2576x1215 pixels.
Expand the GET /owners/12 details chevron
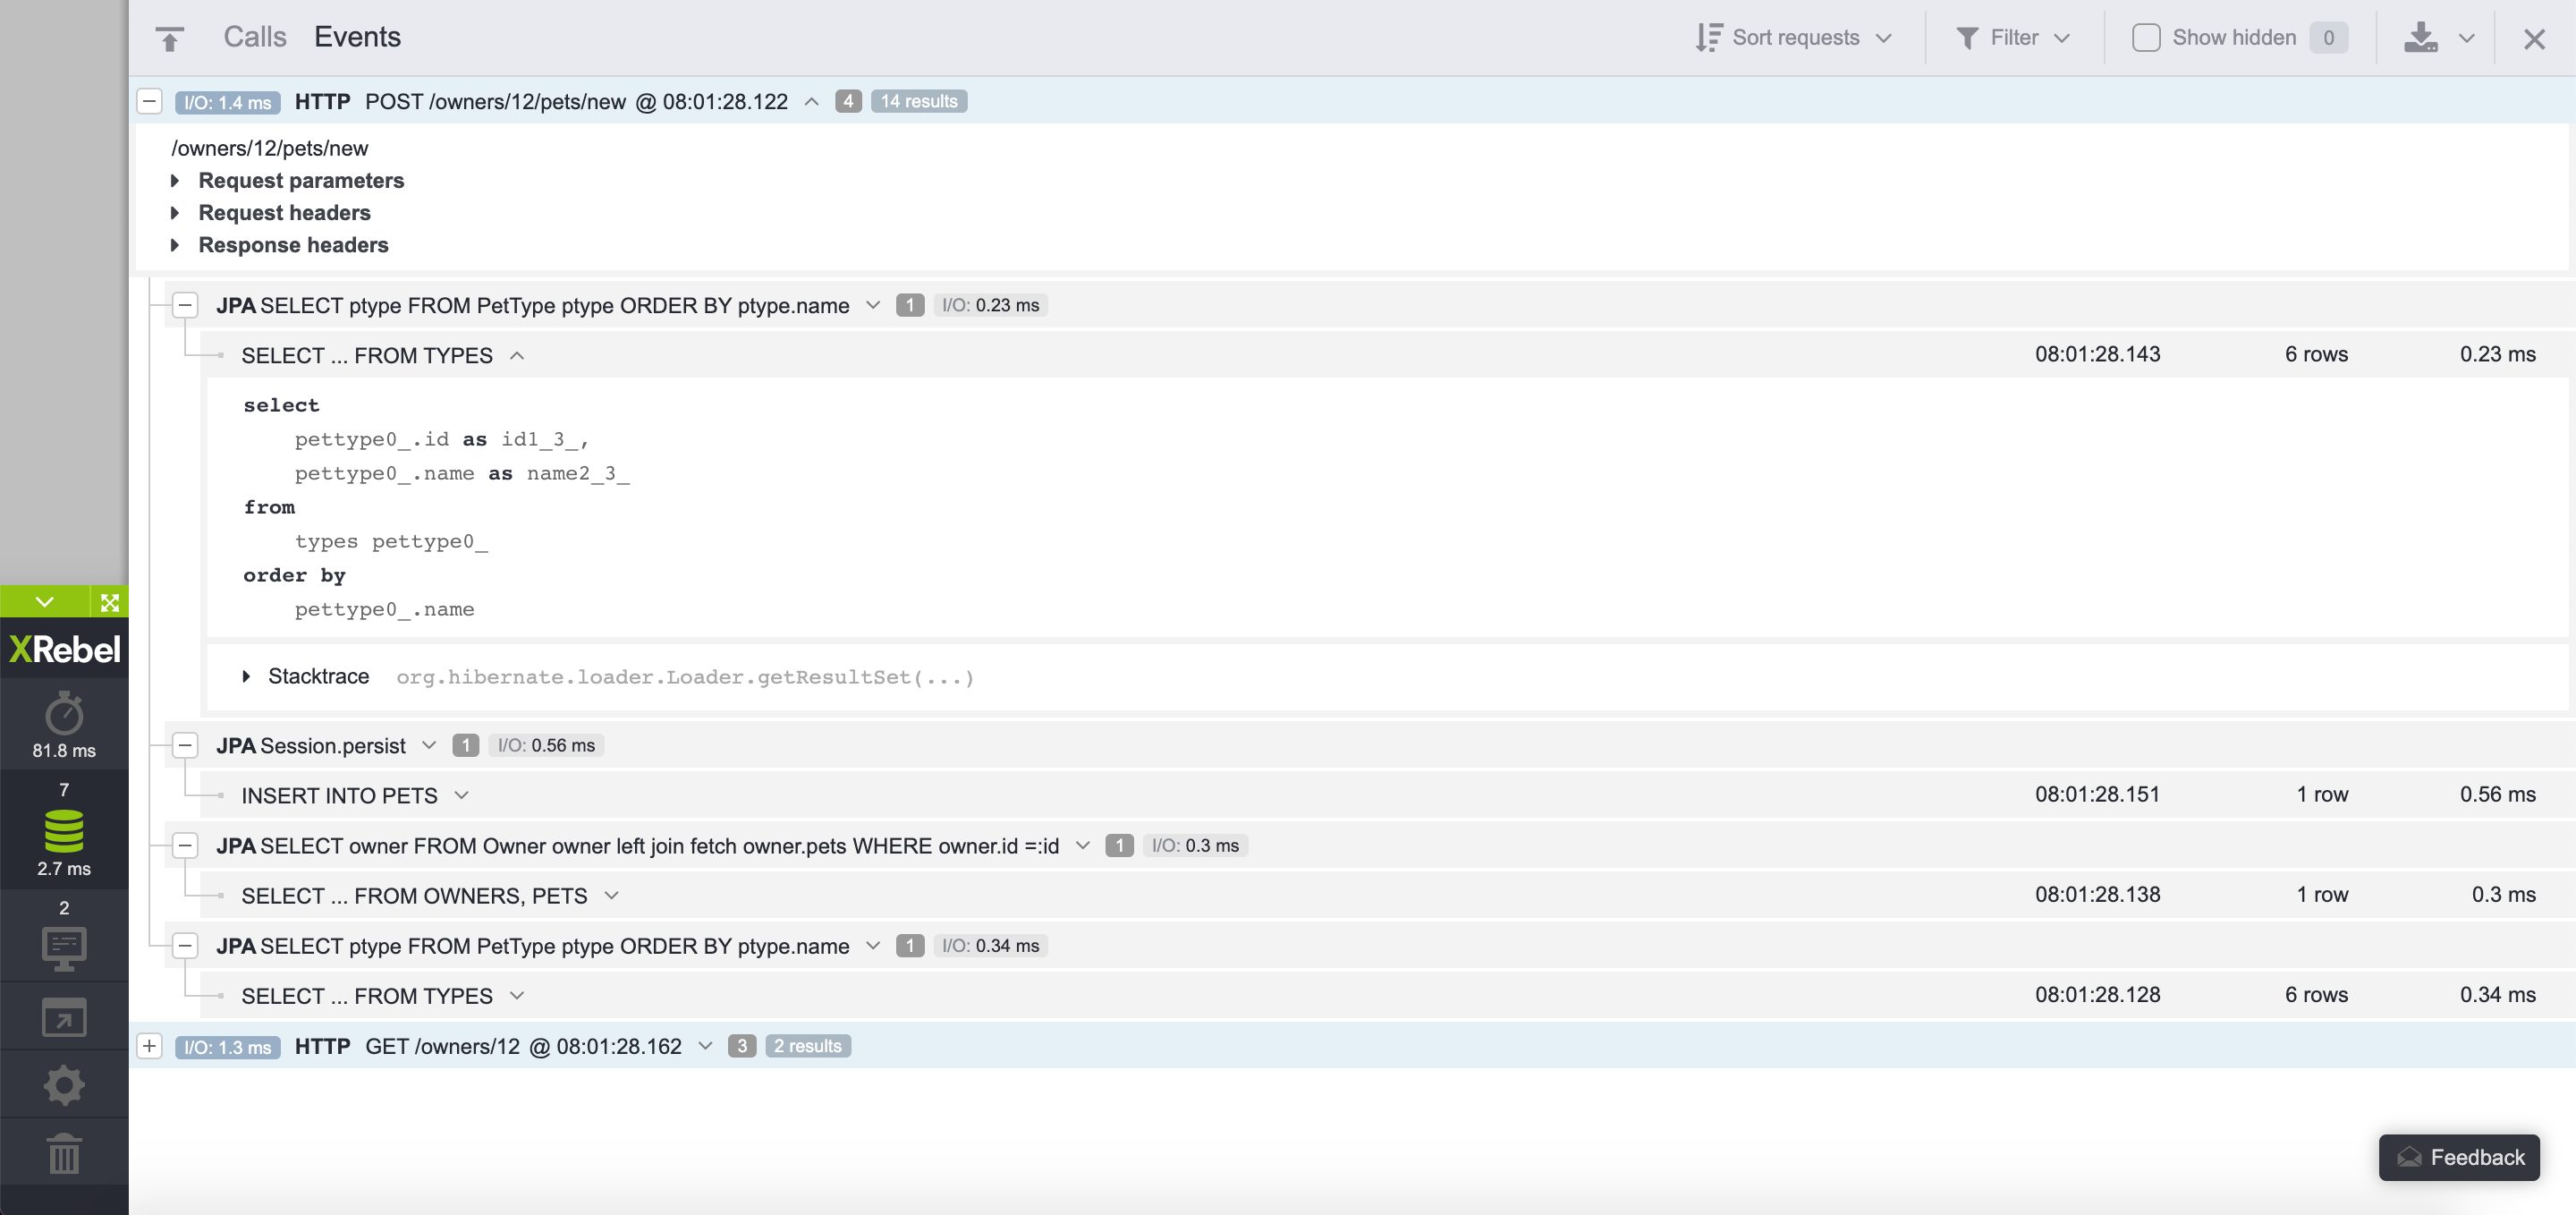[x=705, y=1046]
